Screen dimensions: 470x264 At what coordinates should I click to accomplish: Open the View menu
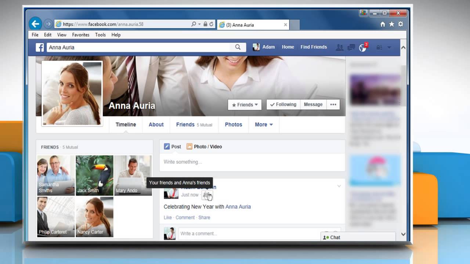tap(62, 35)
